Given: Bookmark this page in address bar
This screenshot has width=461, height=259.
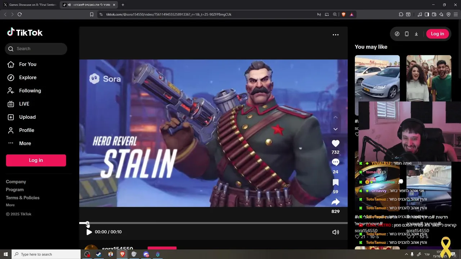Looking at the screenshot, I should (91, 14).
